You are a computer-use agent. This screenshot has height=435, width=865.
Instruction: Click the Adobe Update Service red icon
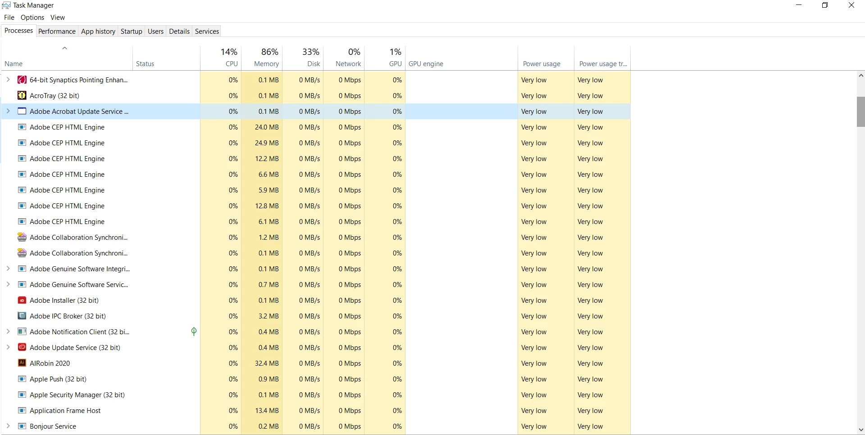(22, 348)
